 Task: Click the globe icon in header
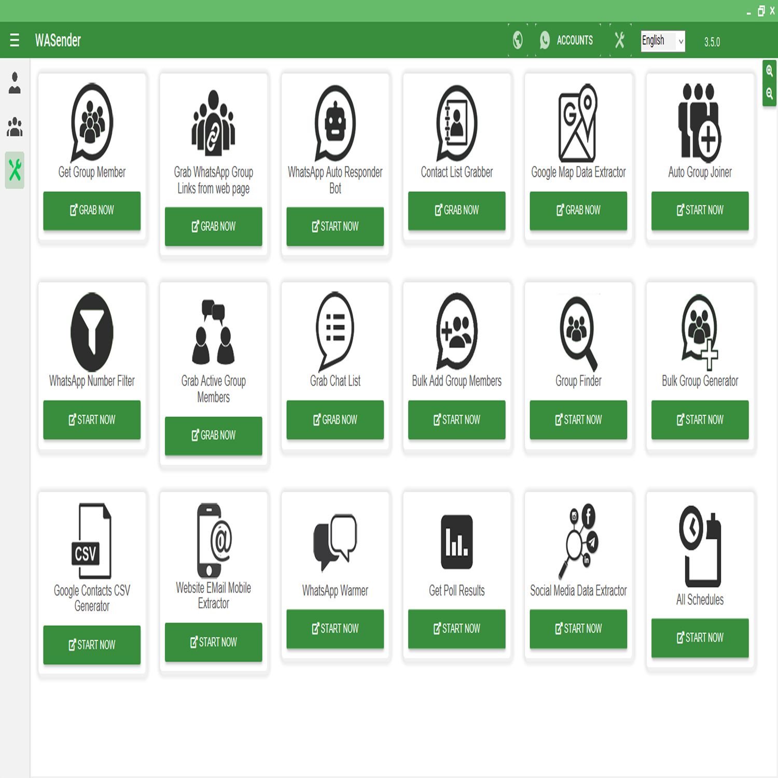pos(517,40)
